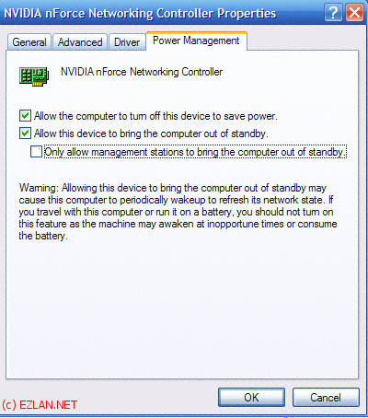The width and height of the screenshot is (368, 418).
Task: Click the 'Only allow management stations' label text
Action: [195, 152]
